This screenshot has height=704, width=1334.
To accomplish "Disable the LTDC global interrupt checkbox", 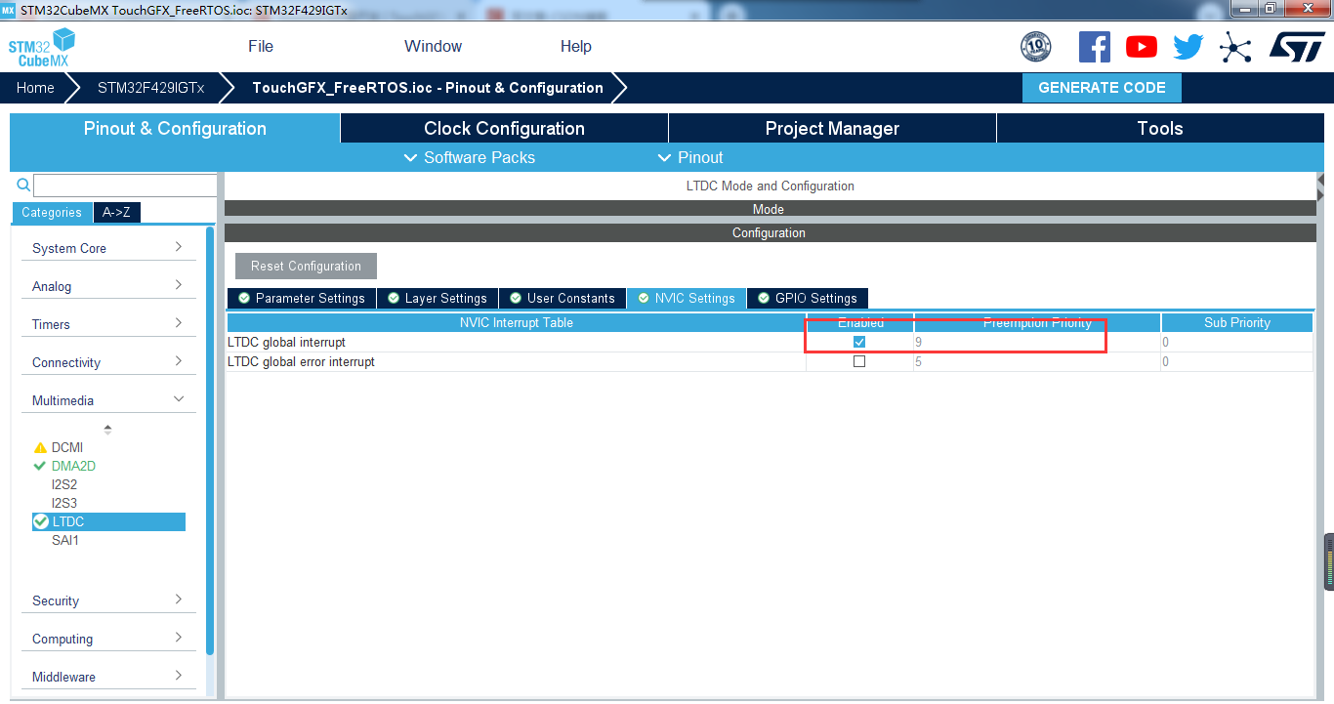I will [859, 342].
